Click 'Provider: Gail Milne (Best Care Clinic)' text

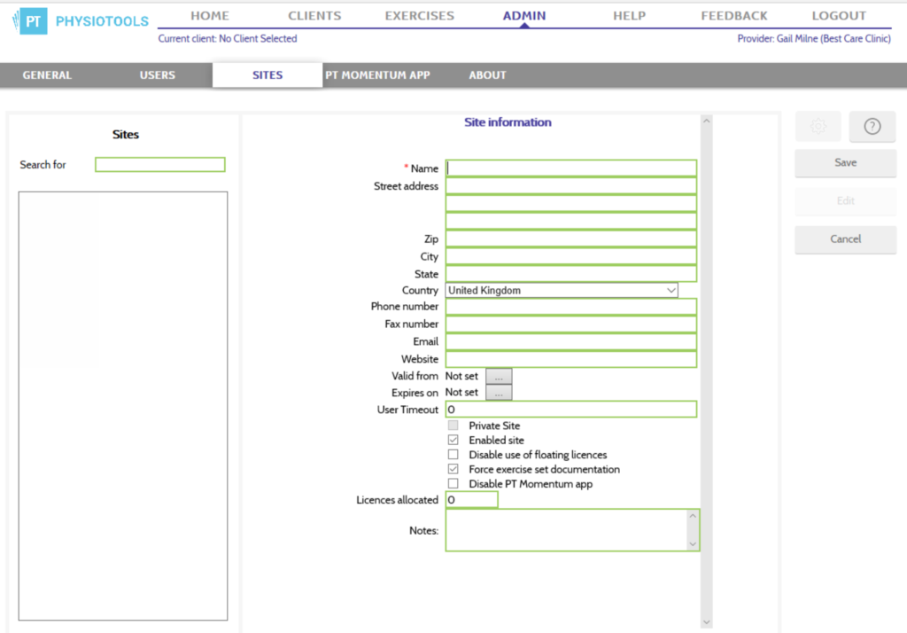[814, 39]
